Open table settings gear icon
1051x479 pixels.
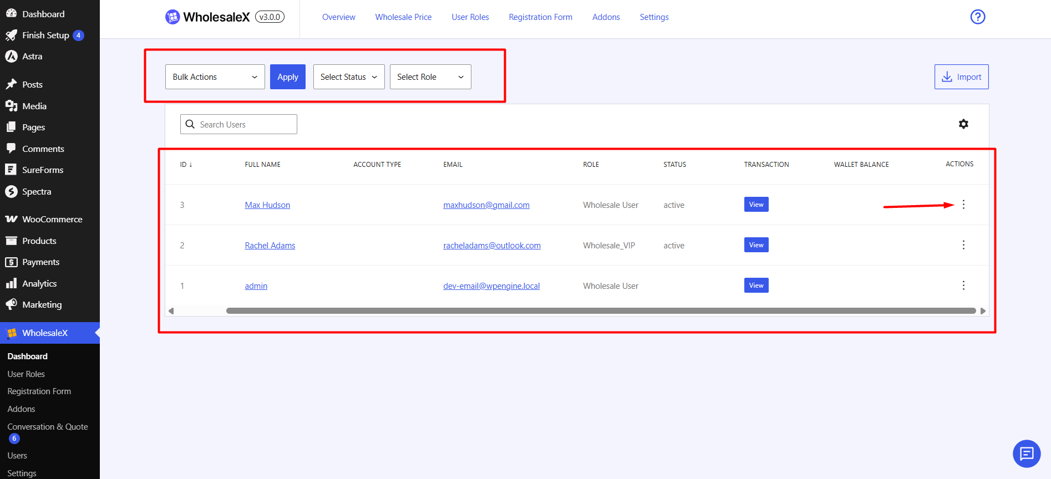point(963,124)
